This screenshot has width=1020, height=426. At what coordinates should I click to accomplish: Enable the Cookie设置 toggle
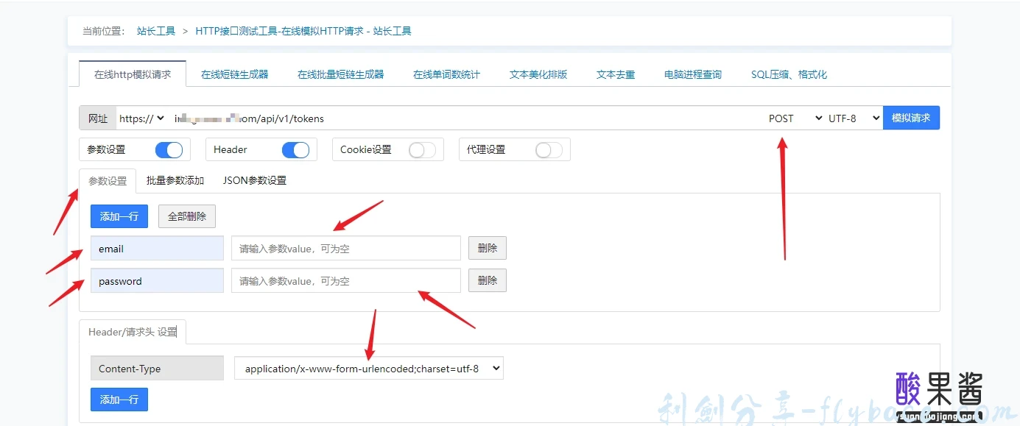(422, 149)
